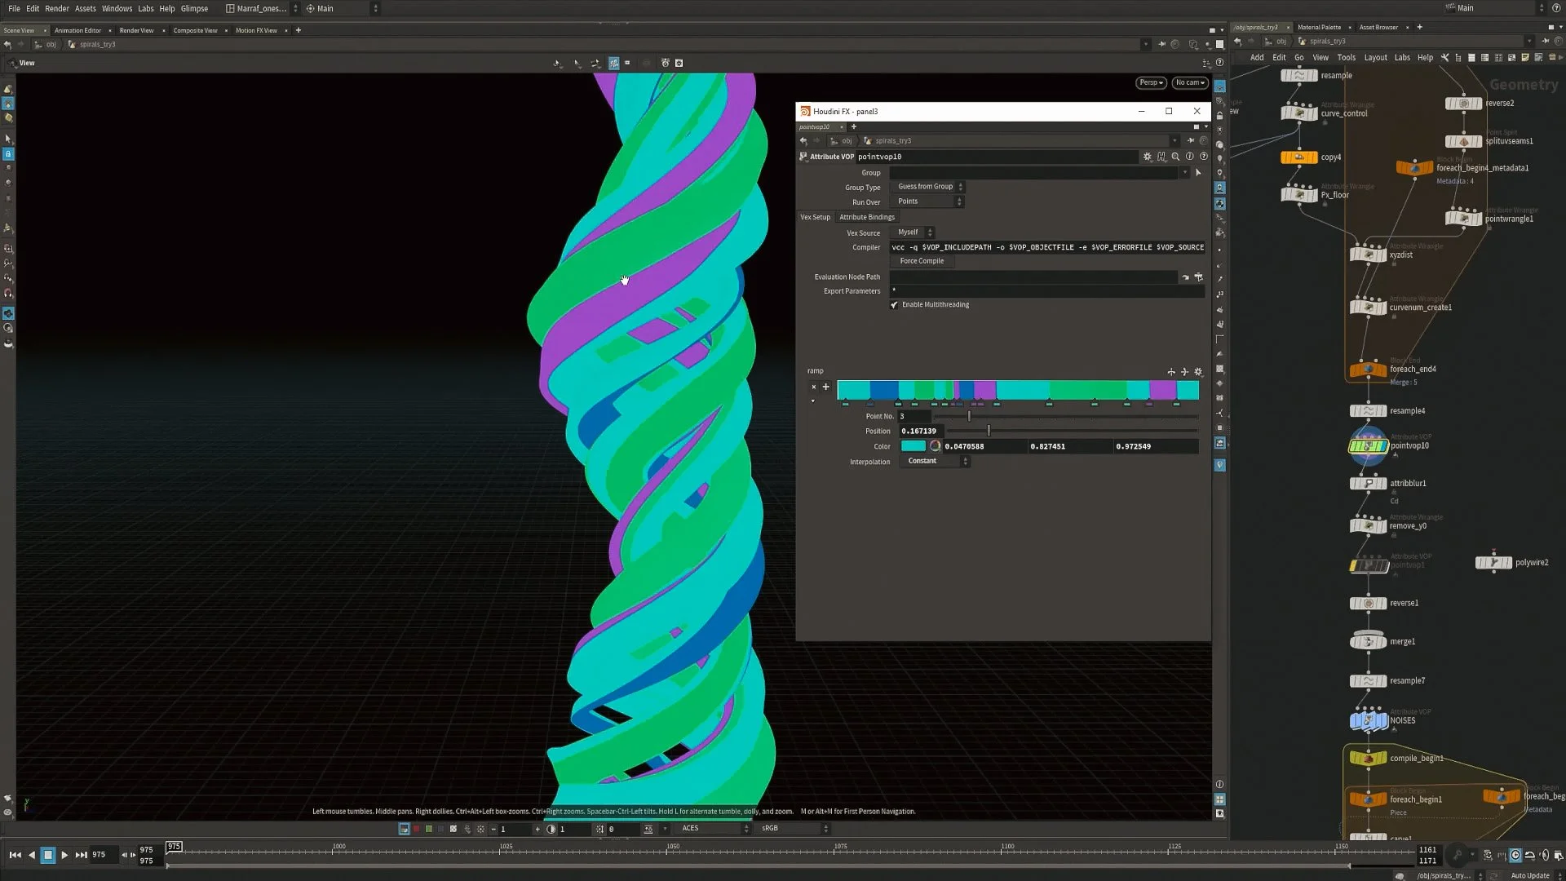Remove the selected ramp point
This screenshot has height=881, width=1566.
click(813, 387)
